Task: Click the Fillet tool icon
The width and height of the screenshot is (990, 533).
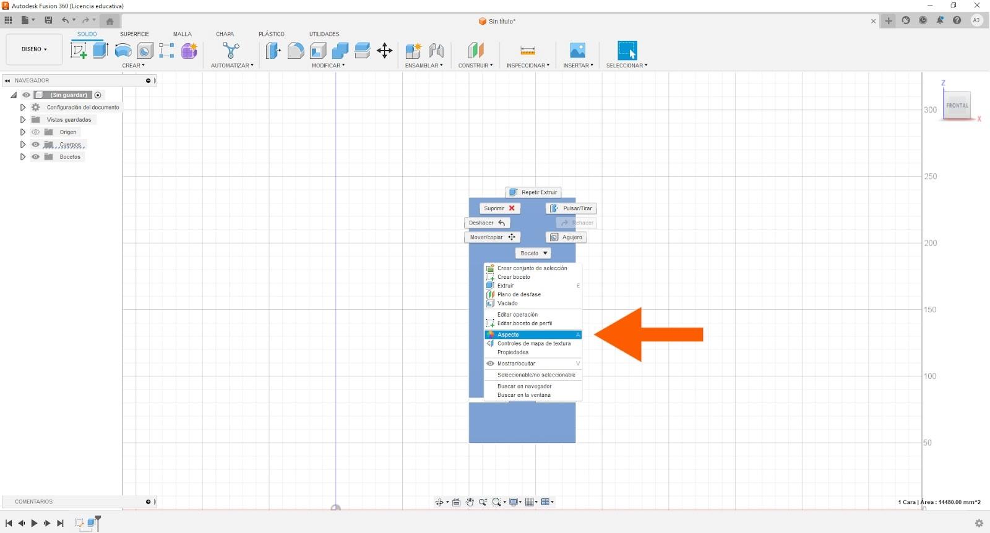Action: pos(296,51)
